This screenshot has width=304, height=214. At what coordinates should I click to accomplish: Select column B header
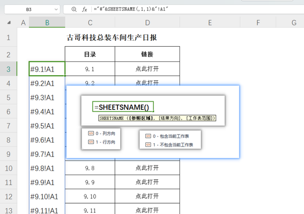coord(47,23)
